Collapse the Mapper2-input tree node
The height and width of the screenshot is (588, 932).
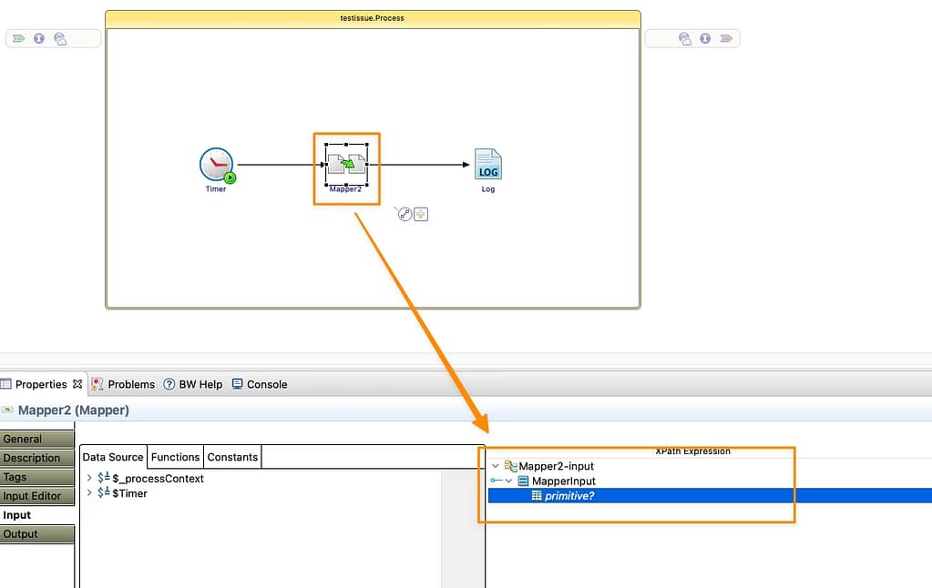(x=496, y=465)
